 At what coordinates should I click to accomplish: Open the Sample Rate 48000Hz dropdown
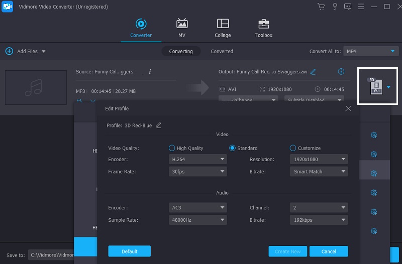198,220
